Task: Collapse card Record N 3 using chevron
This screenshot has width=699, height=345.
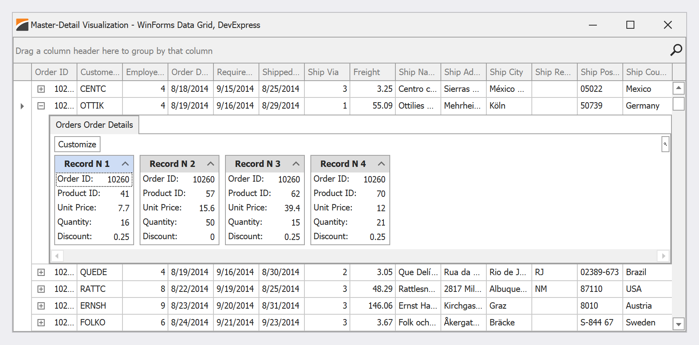Action: tap(296, 164)
